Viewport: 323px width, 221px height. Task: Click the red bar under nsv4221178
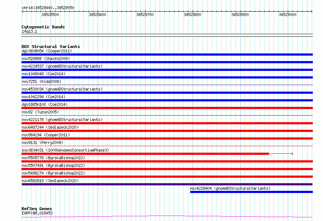point(167,123)
